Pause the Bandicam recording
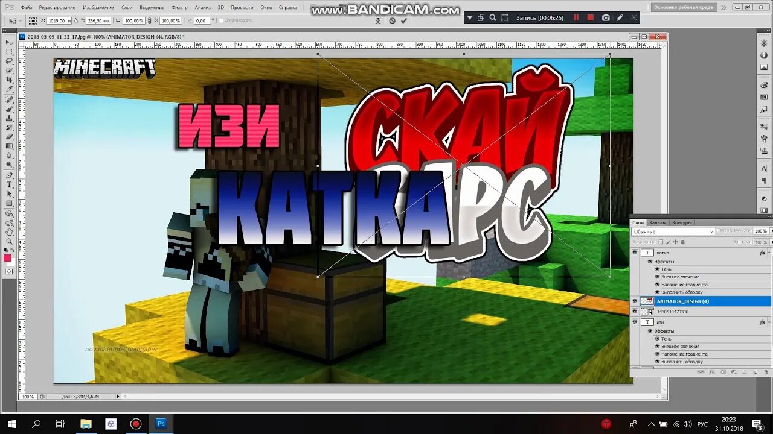This screenshot has height=434, width=773. coord(576,17)
